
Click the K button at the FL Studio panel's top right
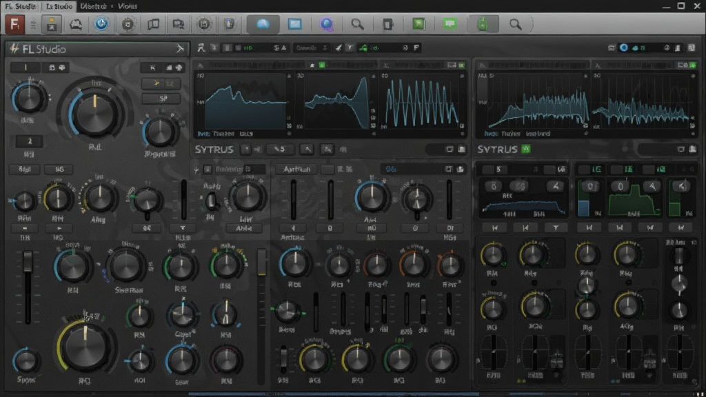tap(152, 68)
